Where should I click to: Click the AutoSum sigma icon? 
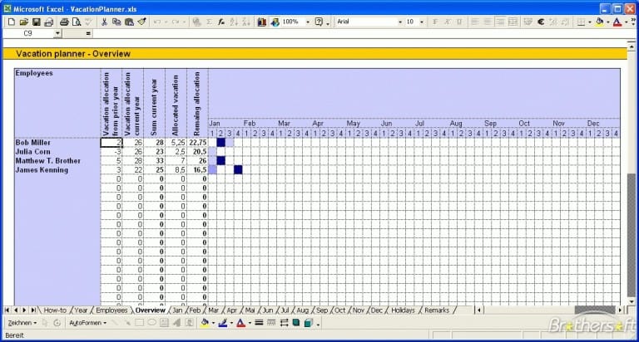tap(209, 22)
